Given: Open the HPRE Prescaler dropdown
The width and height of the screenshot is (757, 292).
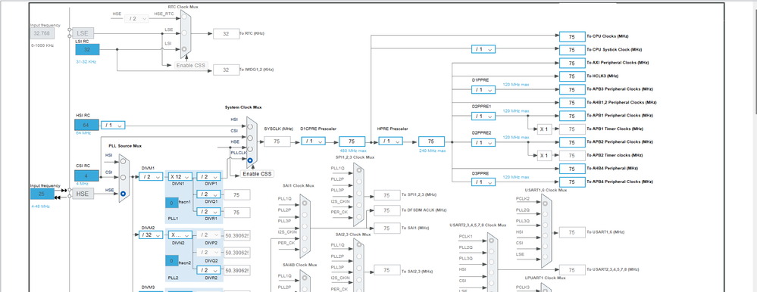Looking at the screenshot, I should [391, 141].
